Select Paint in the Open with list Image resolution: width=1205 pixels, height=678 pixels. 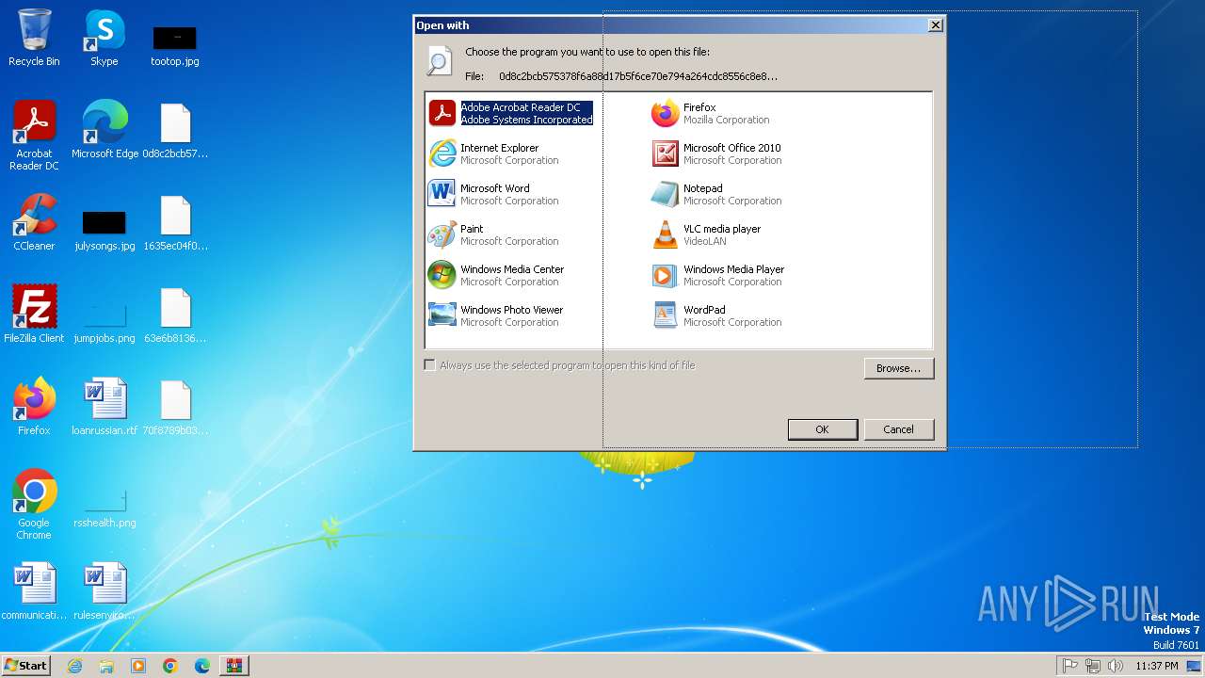coord(493,235)
